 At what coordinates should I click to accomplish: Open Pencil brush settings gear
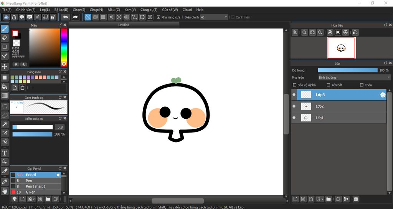[x=58, y=175]
